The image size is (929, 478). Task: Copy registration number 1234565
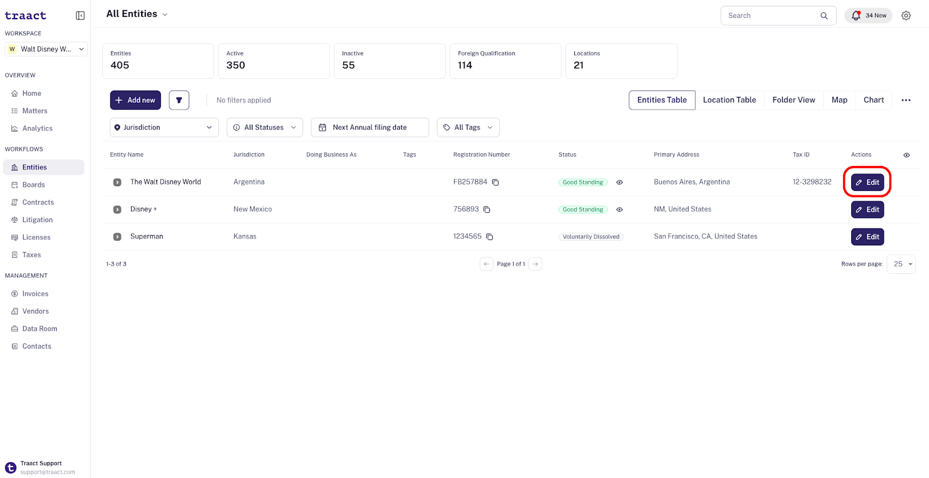[x=489, y=237]
